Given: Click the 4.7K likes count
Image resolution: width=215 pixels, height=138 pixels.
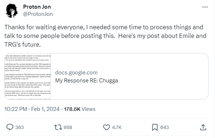Looking at the screenshot, I should pos(117,128).
